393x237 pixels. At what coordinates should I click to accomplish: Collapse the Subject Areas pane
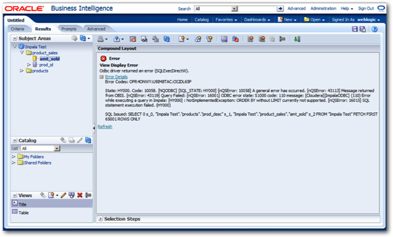[x=15, y=39]
